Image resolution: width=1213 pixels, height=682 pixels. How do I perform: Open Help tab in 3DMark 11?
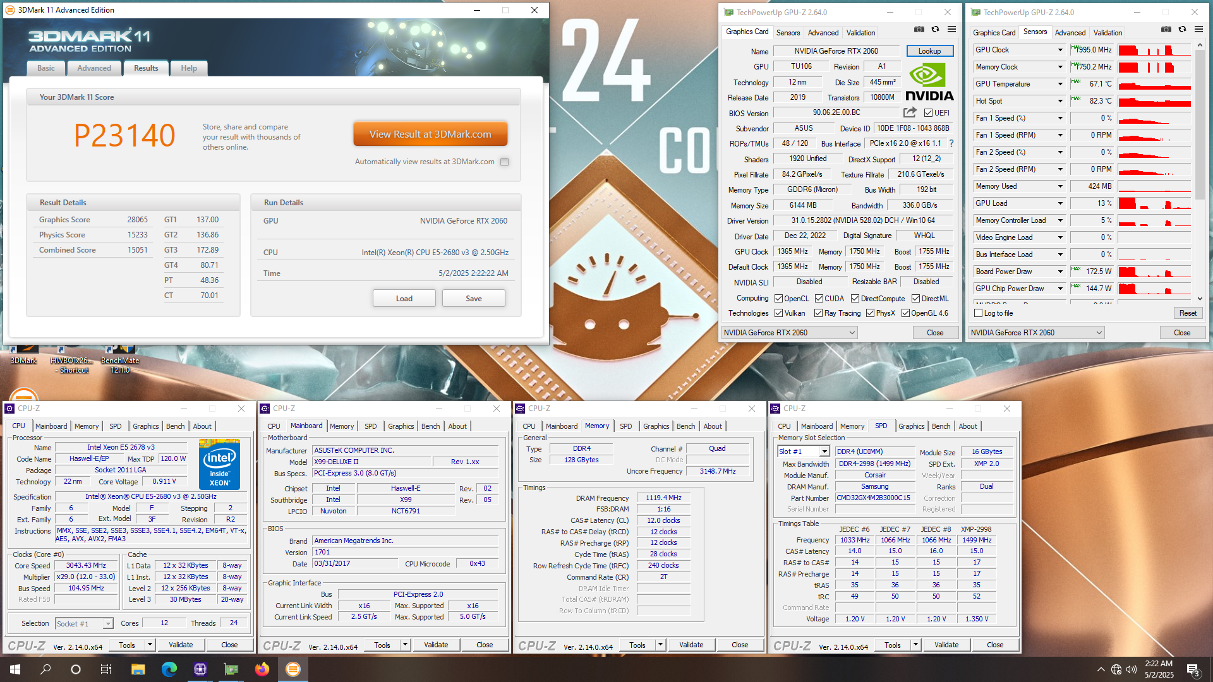[189, 68]
